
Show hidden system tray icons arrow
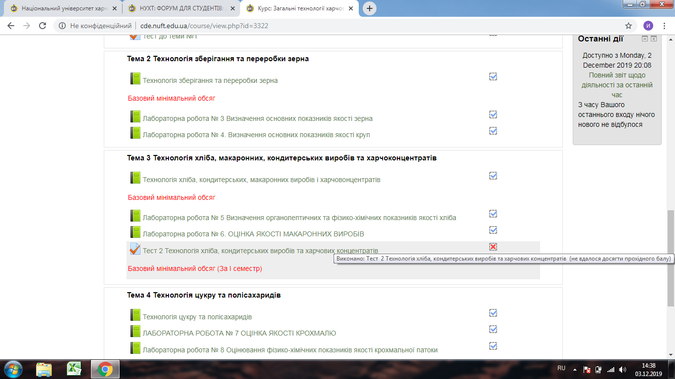(x=575, y=369)
